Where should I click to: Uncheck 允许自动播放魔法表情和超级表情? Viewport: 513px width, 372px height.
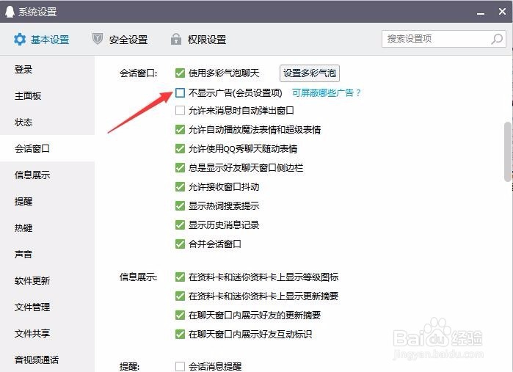[x=180, y=130]
